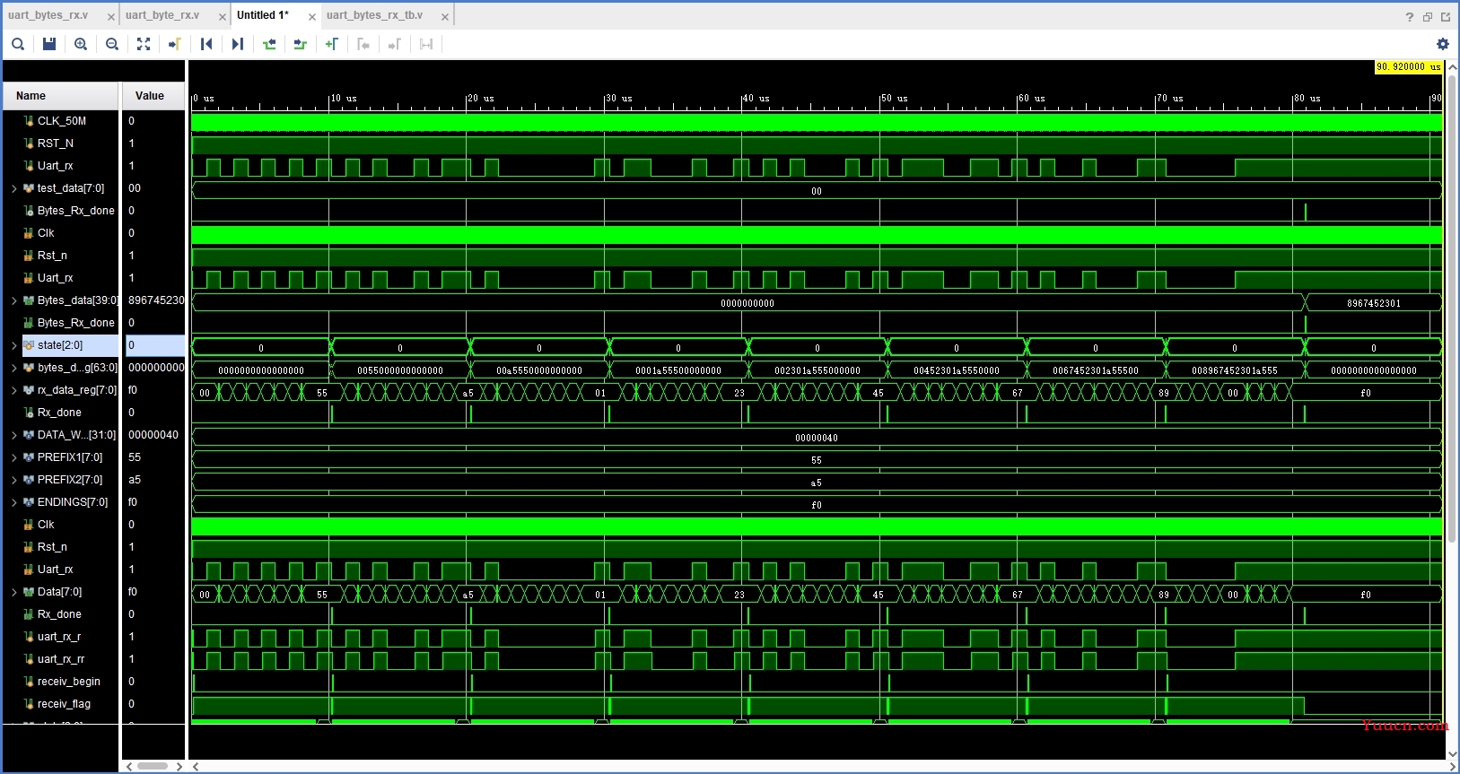Click the horizontal scrollbar under Value column

pos(153,766)
